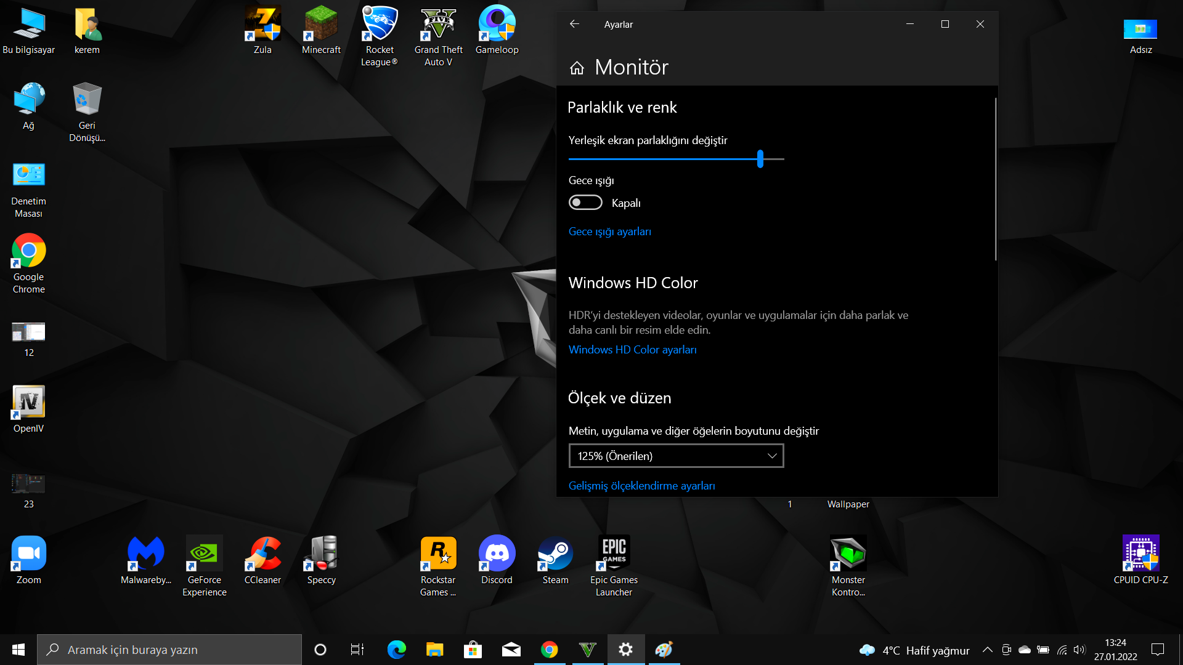Go back with the Settings arrow
Screen dimensions: 1183x665
(574, 24)
